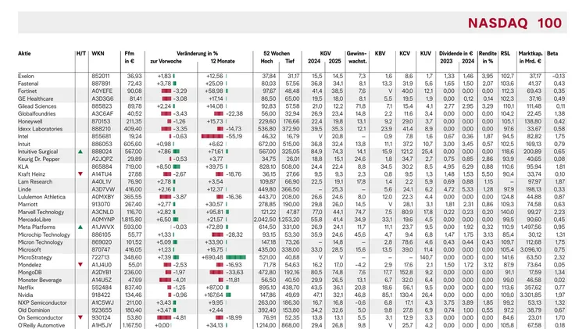The image size is (586, 329).
Task: Click the KUV column header
Action: (x=426, y=53)
